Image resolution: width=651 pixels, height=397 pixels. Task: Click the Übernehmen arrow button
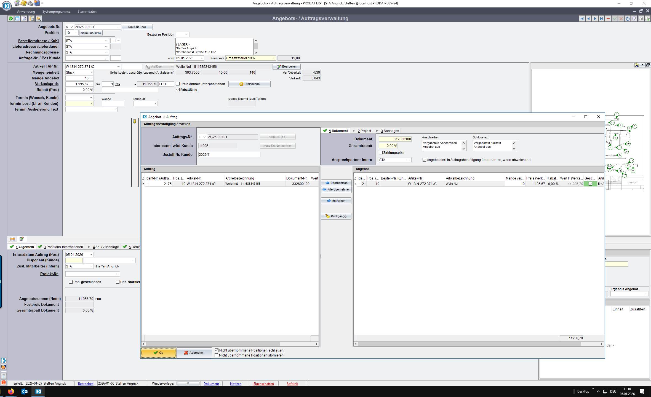336,183
